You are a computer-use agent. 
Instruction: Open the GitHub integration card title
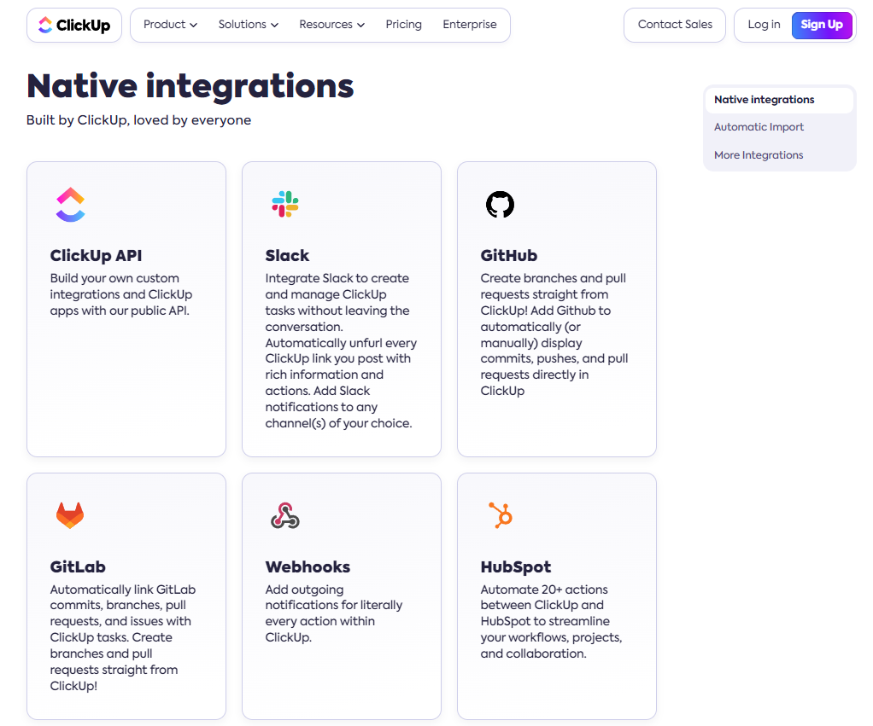[509, 256]
